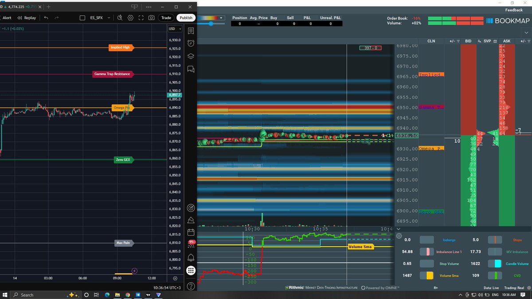Toggle the Volume Sma indicator switch
This screenshot has width=532, height=299.
pos(427,276)
